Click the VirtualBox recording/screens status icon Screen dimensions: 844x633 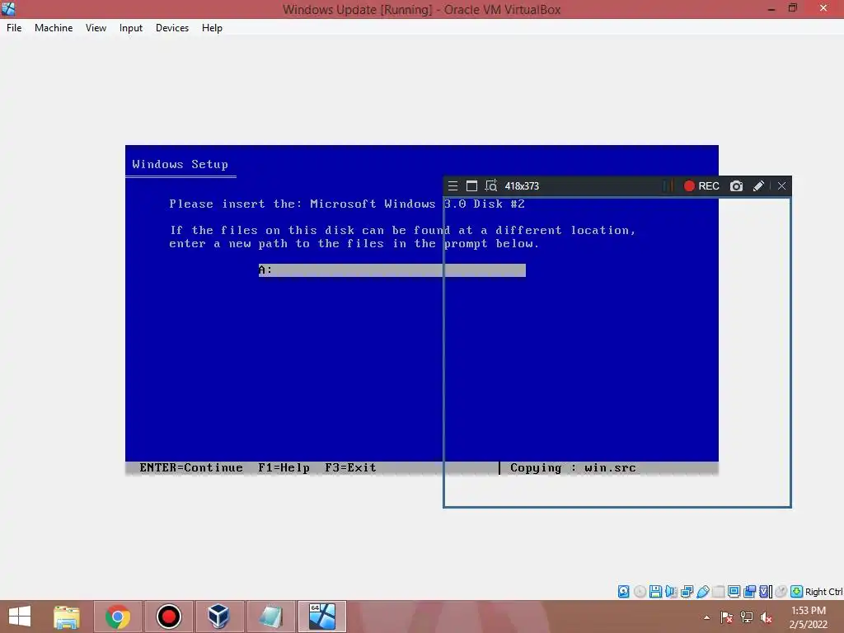[x=749, y=592]
